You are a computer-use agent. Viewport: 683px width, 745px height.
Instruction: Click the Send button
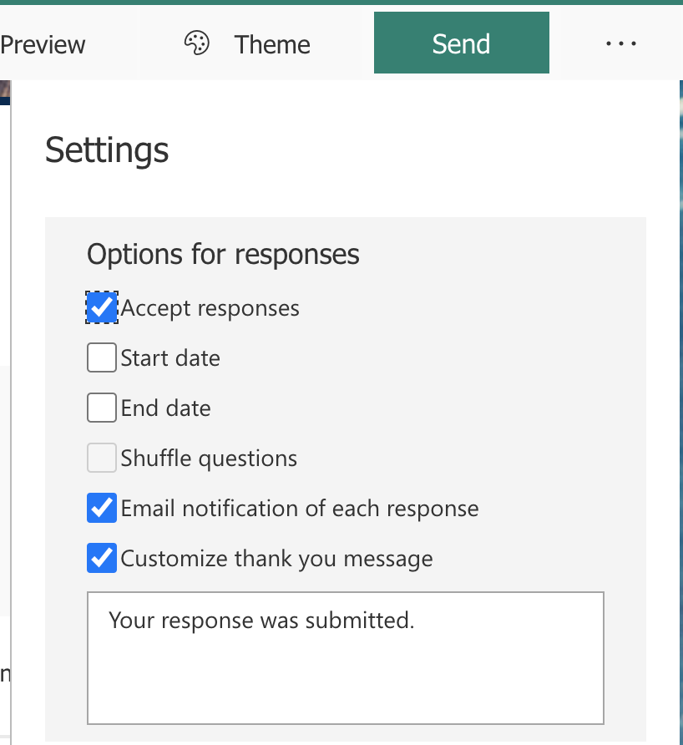point(461,43)
